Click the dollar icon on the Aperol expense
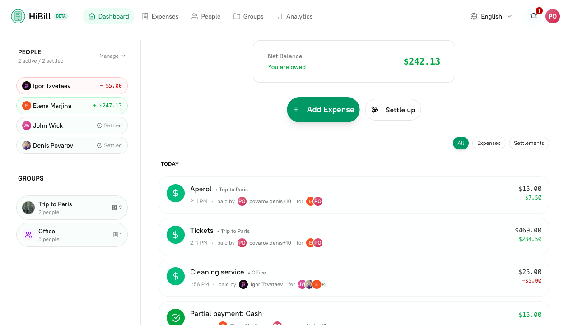The image size is (578, 325). [176, 193]
